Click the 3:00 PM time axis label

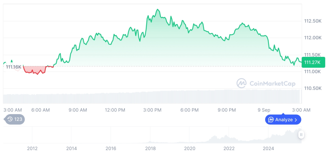tap(152, 110)
